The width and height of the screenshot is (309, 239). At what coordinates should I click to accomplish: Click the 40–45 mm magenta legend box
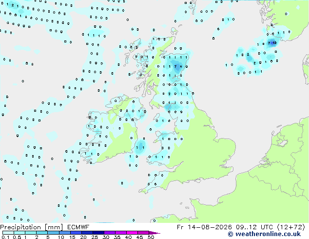pyautogui.click(x=132, y=233)
